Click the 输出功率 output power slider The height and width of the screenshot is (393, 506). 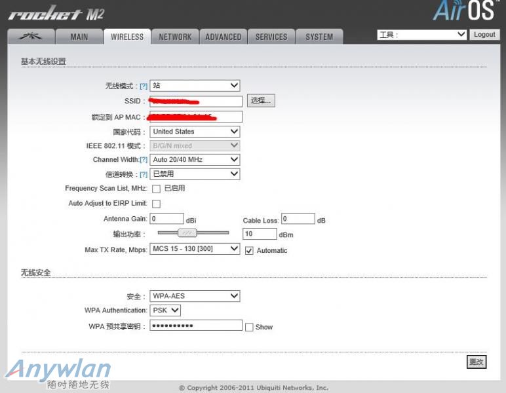[187, 233]
